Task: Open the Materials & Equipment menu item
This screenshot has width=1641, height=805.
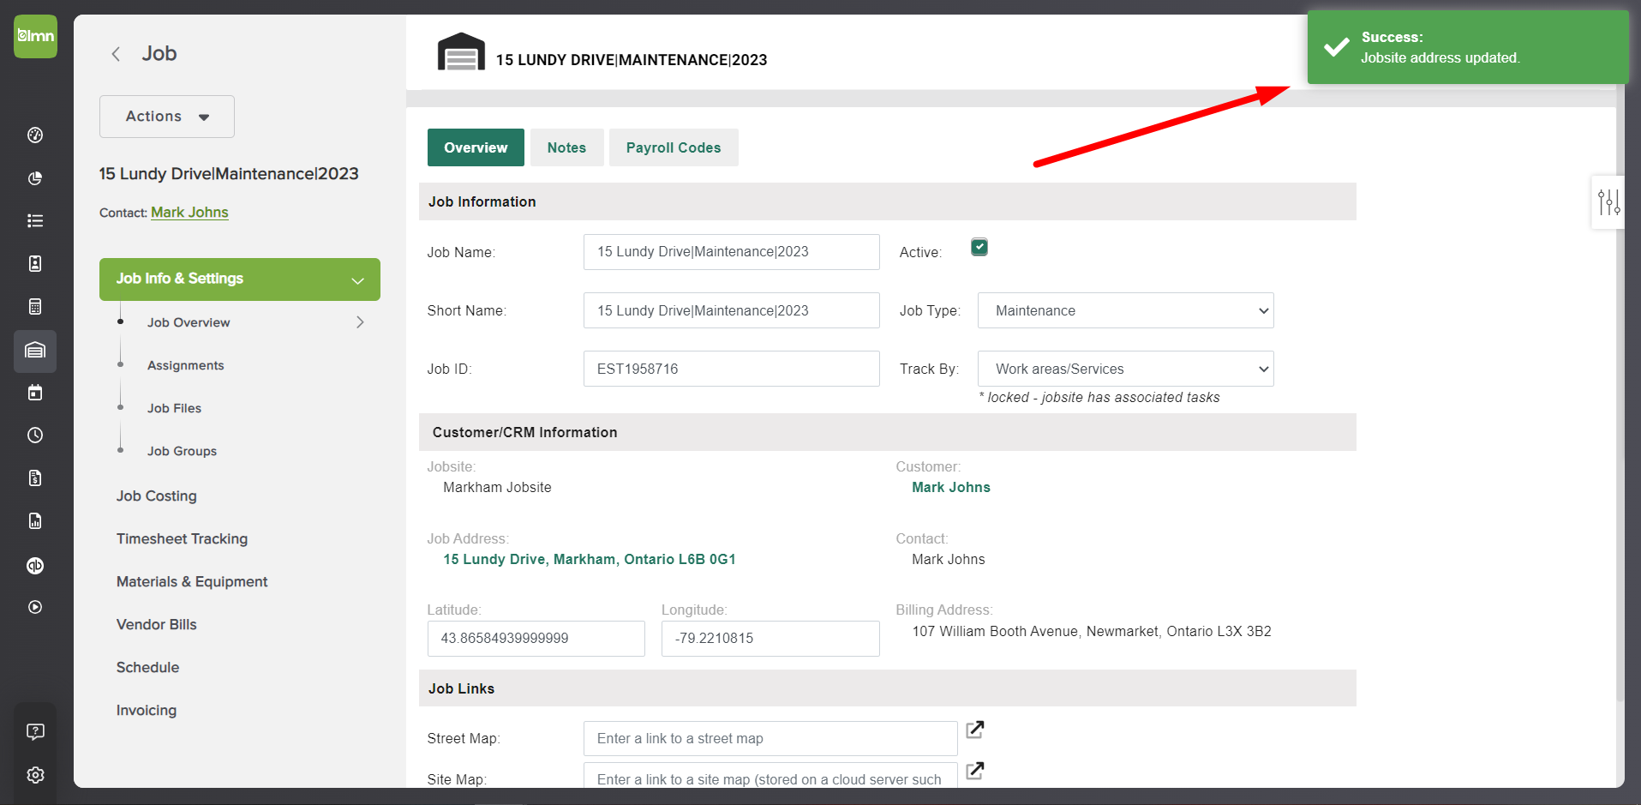Action: click(x=192, y=581)
